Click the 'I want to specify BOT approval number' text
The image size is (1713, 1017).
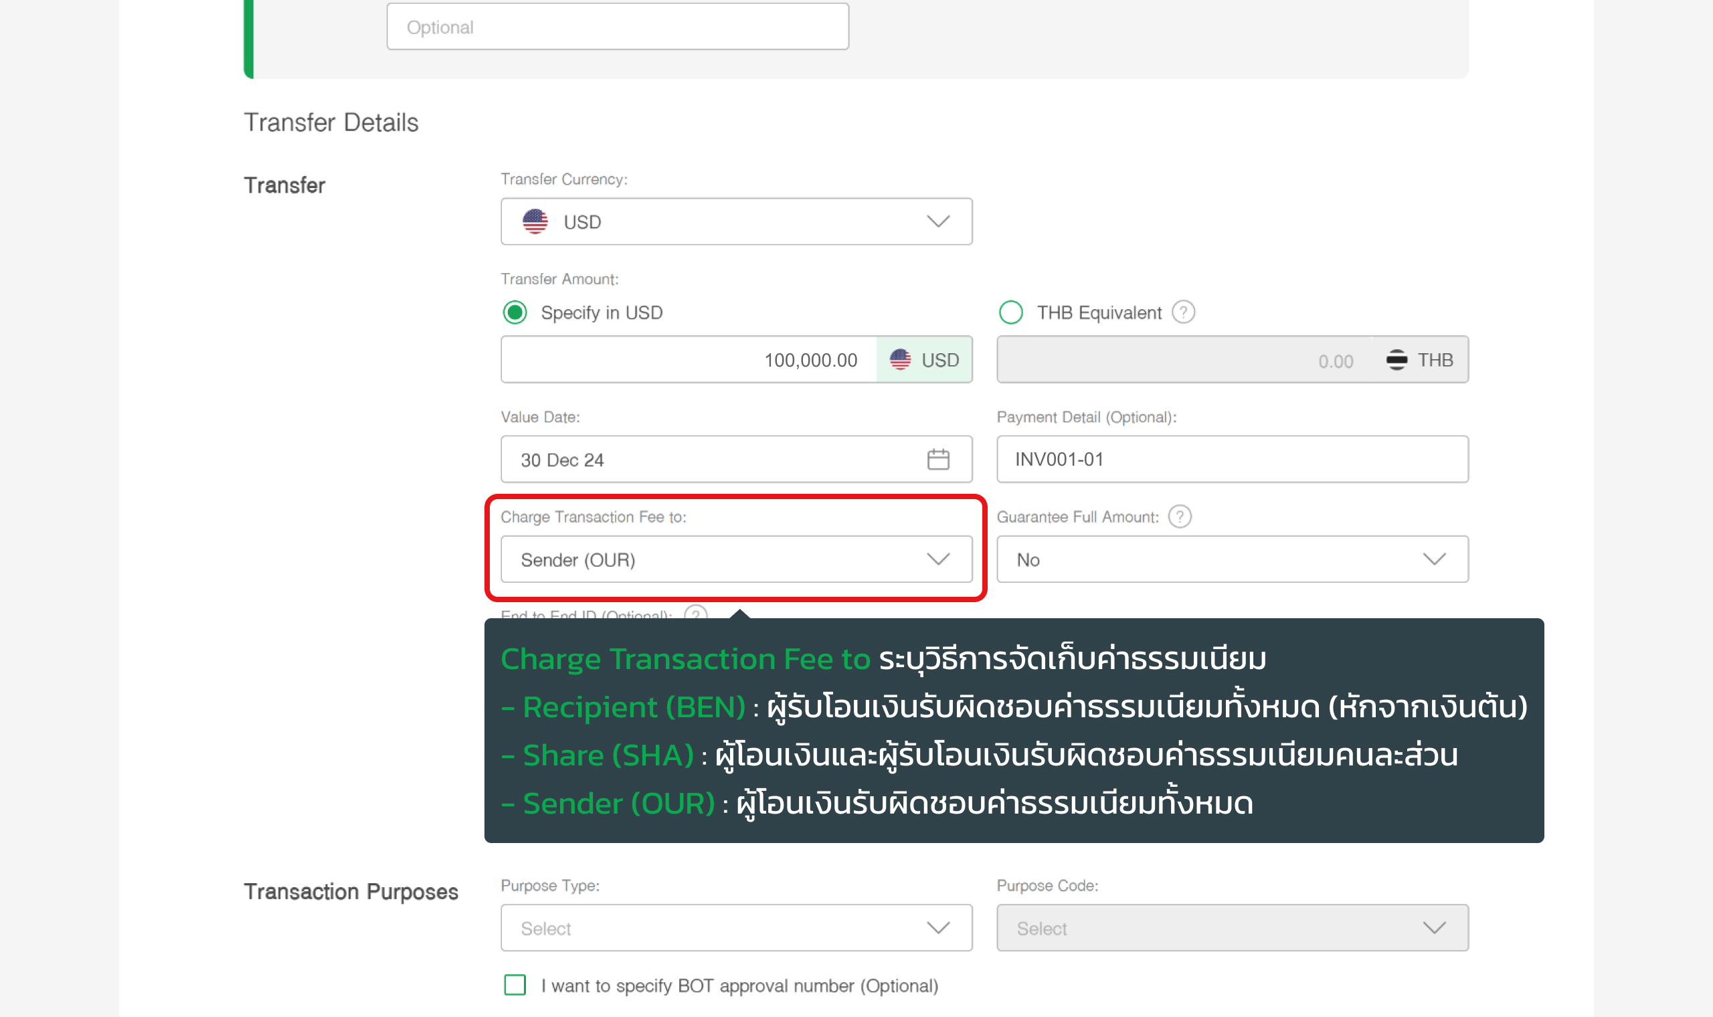coord(739,986)
